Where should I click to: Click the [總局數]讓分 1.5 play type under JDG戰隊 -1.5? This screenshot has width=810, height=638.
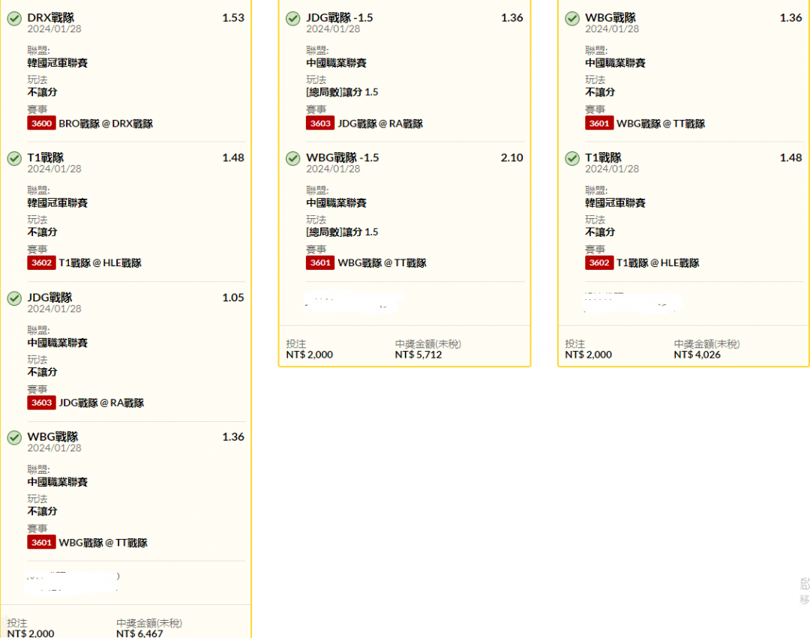(x=342, y=92)
